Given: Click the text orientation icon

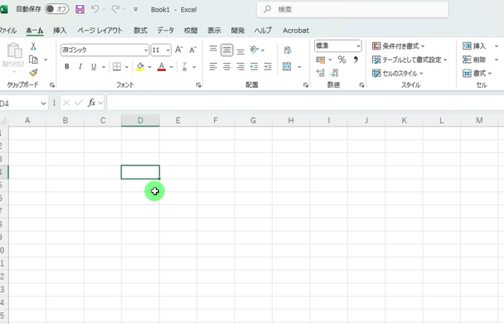Looking at the screenshot, I should [254, 50].
